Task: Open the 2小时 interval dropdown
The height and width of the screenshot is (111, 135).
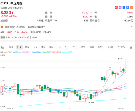Action: click(121, 47)
